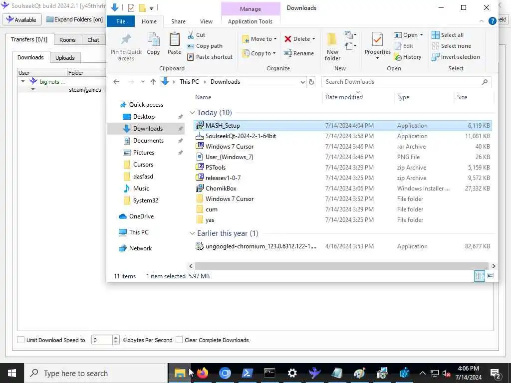Switch to the Share ribbon tab
This screenshot has height=383, width=511.
178,21
